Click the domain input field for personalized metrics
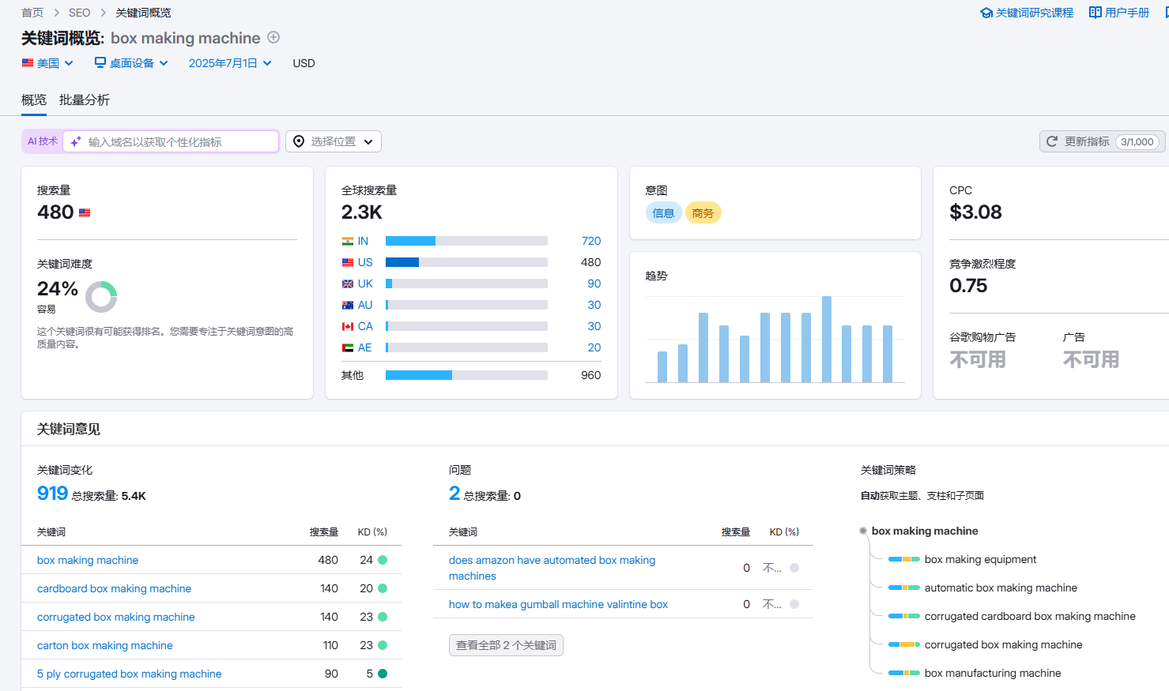Image resolution: width=1169 pixels, height=691 pixels. [171, 141]
